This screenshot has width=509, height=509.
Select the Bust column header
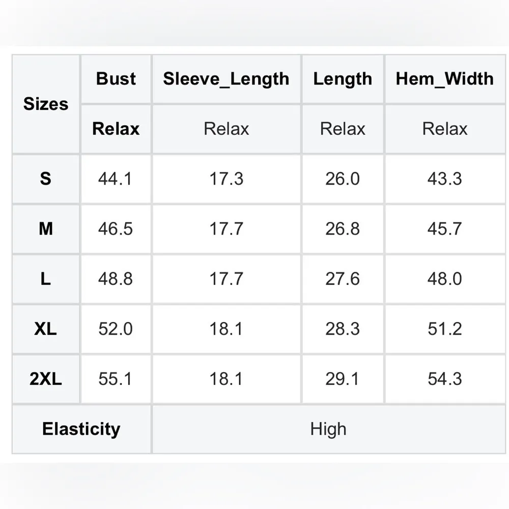coord(116,79)
